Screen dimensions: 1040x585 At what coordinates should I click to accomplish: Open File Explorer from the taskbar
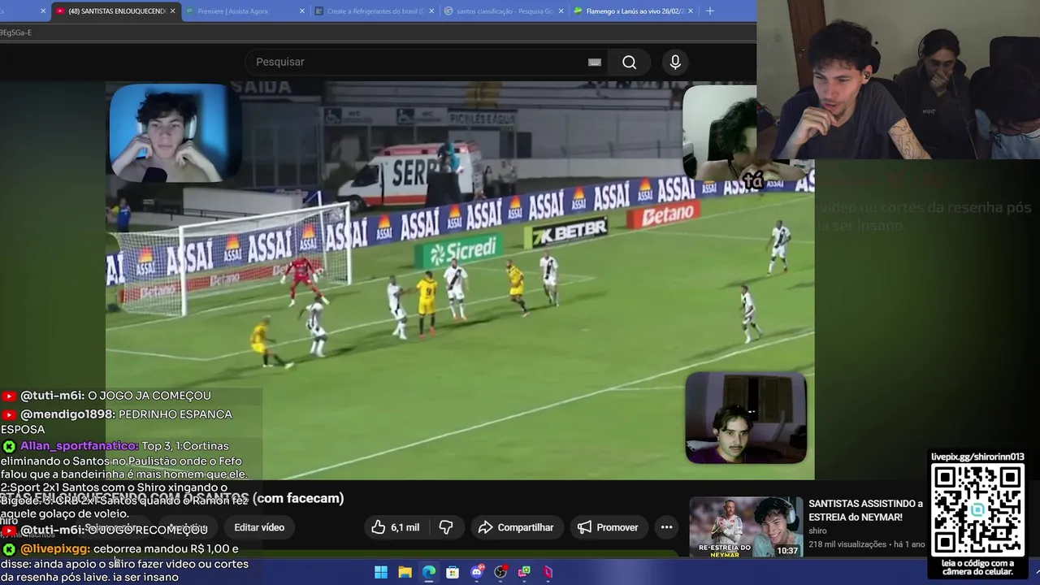point(405,572)
